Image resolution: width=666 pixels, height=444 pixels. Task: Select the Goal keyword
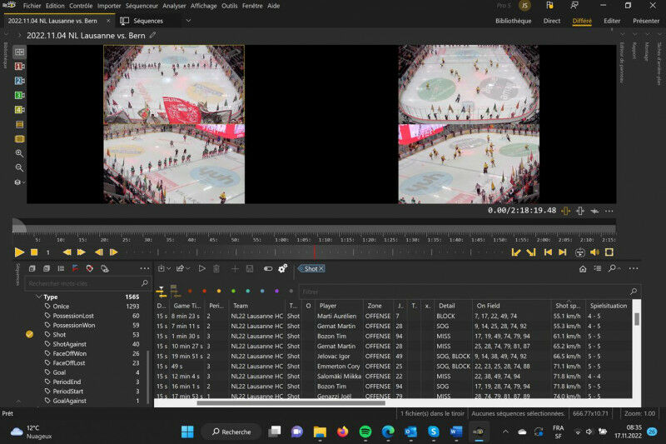59,372
